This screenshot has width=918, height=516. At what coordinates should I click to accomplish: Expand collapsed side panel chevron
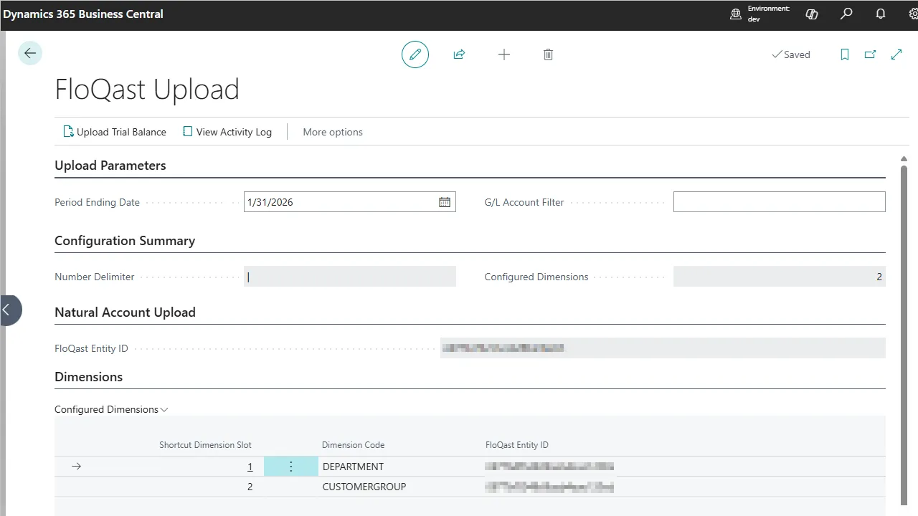[9, 310]
